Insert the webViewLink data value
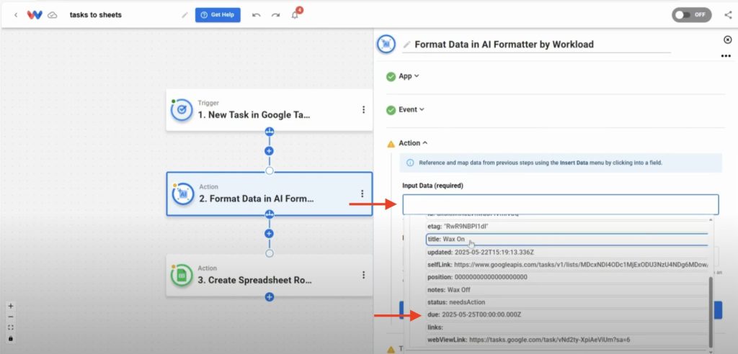This screenshot has width=738, height=354. pos(566,340)
